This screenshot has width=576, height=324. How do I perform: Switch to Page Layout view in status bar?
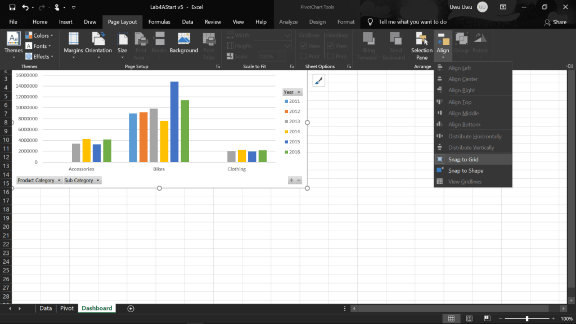467,319
